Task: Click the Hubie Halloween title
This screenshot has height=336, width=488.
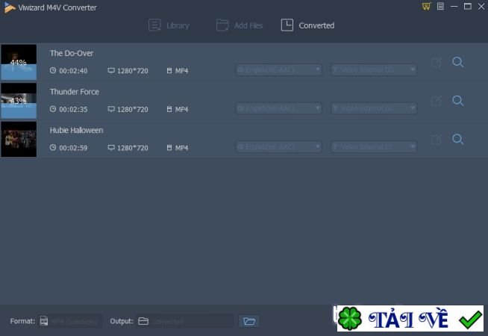Action: [76, 130]
